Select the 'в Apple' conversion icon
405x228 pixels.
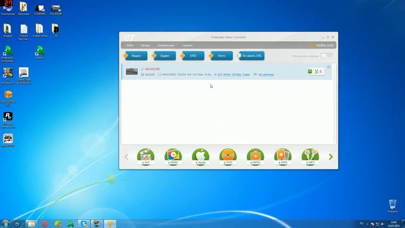(x=201, y=156)
